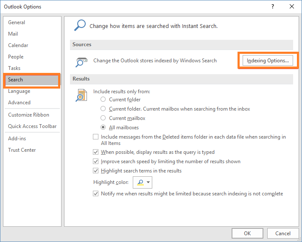Screen dimensions: 302x242
Task: Select the Current folder radio button
Action: click(103, 99)
